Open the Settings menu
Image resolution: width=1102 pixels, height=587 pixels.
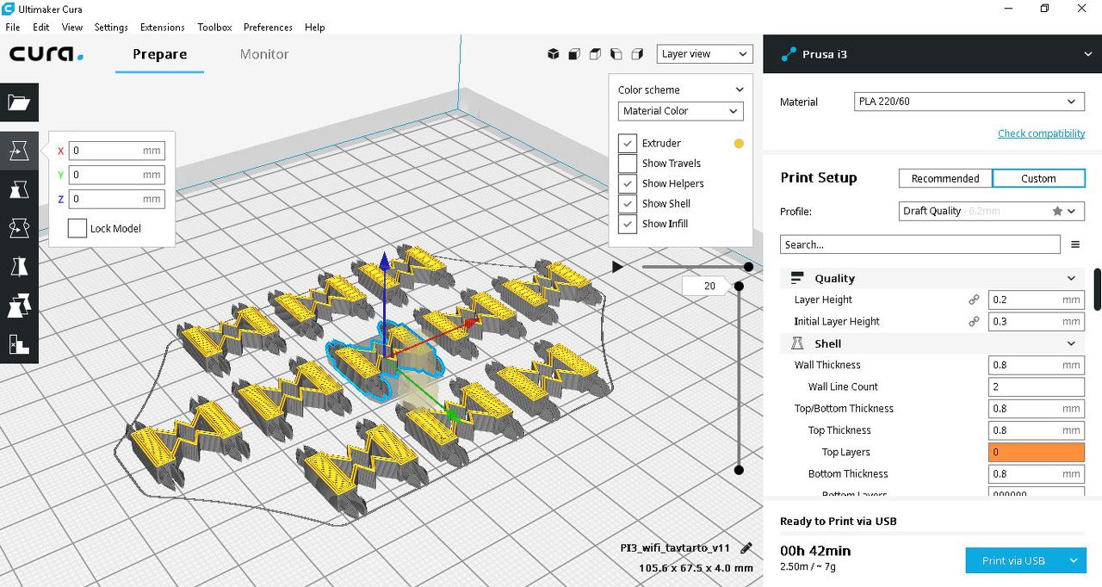(x=111, y=28)
